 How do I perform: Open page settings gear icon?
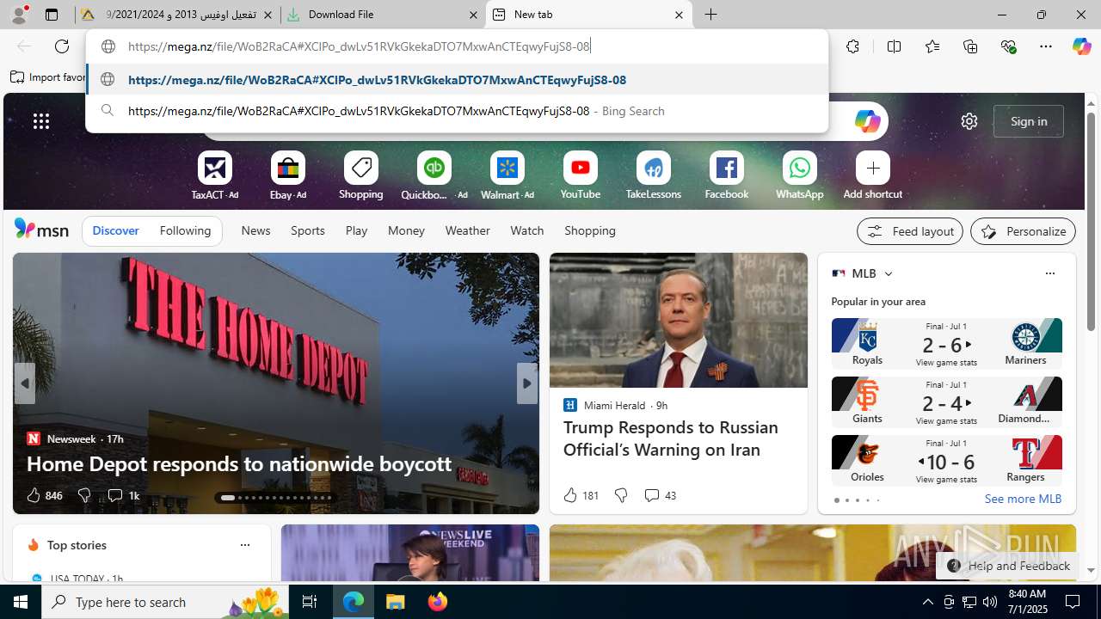969,121
